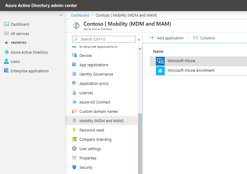Click the Devices icon in the blade menu
Viewport: 247px width, 174px height.
(74, 55)
